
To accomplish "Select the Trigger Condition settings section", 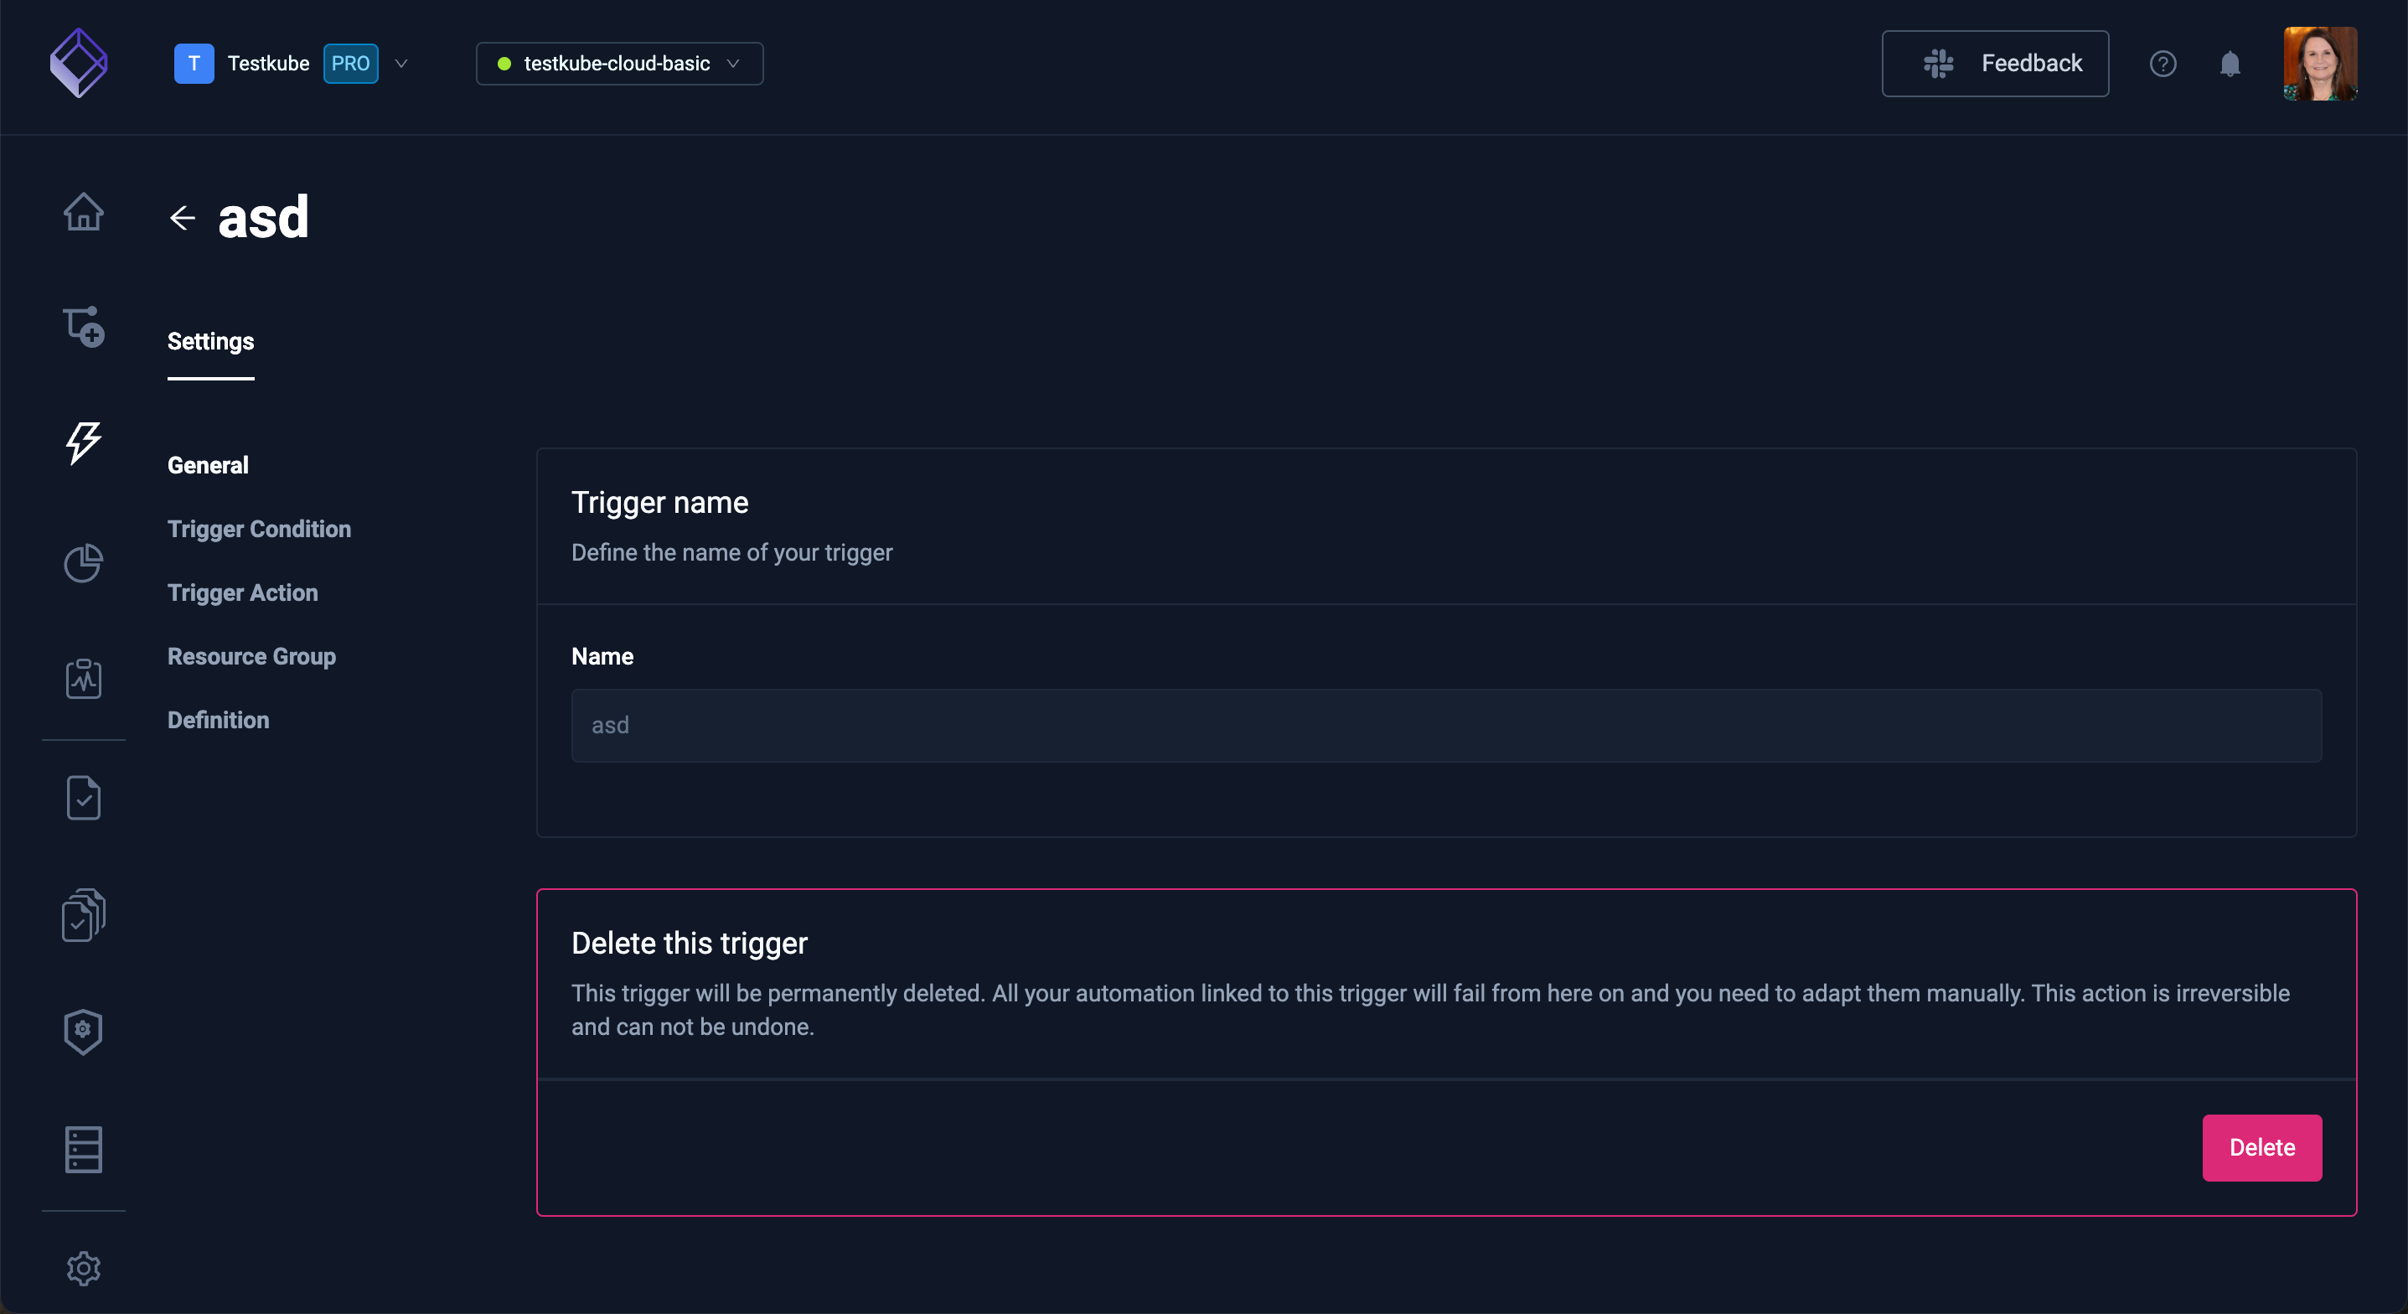I will 259,529.
